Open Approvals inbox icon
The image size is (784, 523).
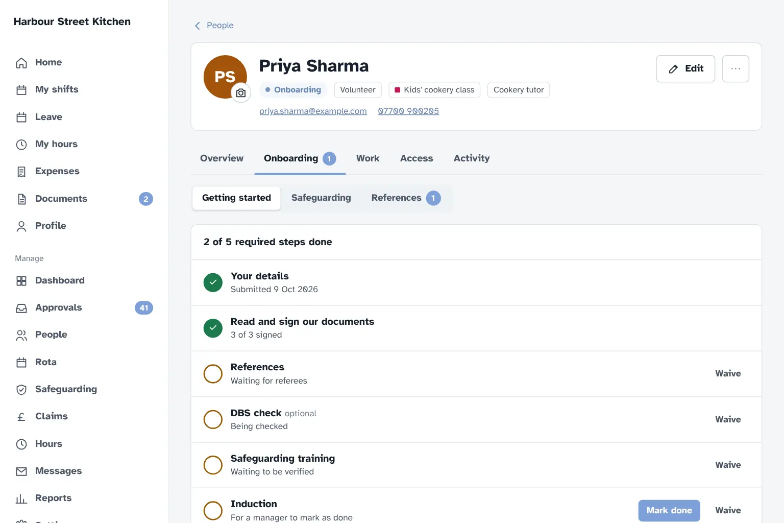click(x=21, y=308)
